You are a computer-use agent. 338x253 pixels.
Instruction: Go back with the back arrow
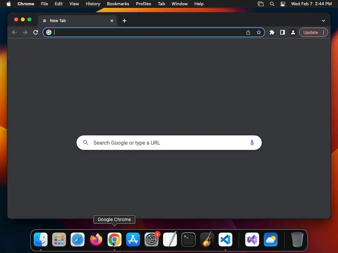(x=15, y=32)
